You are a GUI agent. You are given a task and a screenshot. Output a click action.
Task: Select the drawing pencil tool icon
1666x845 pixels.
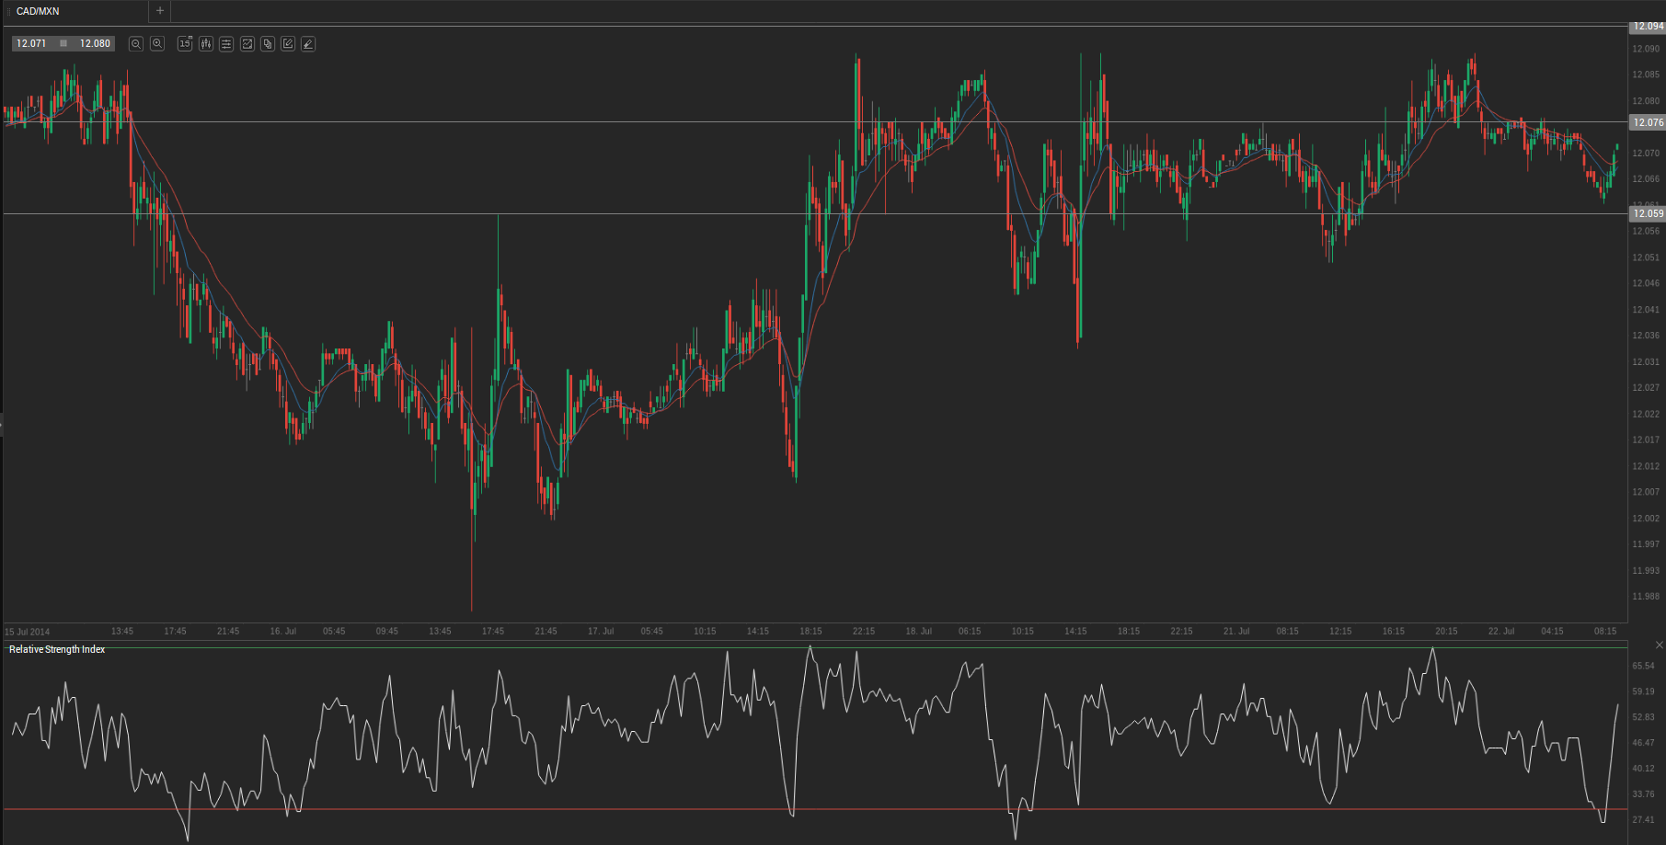[308, 43]
